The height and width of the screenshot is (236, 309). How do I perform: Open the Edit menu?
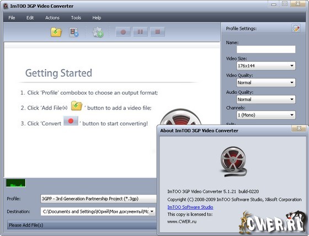click(30, 18)
